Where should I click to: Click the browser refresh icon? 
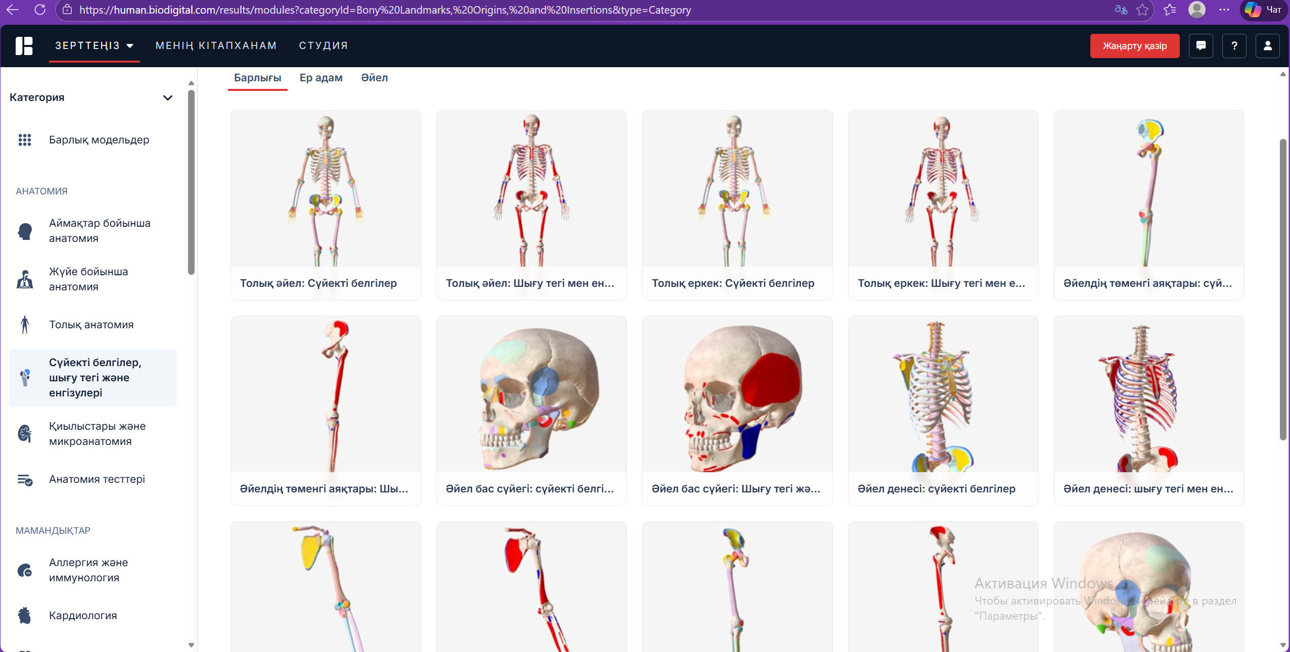[40, 10]
